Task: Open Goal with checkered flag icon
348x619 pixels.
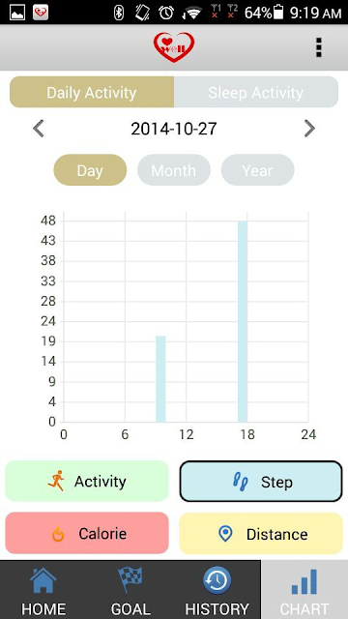Action: tap(130, 579)
